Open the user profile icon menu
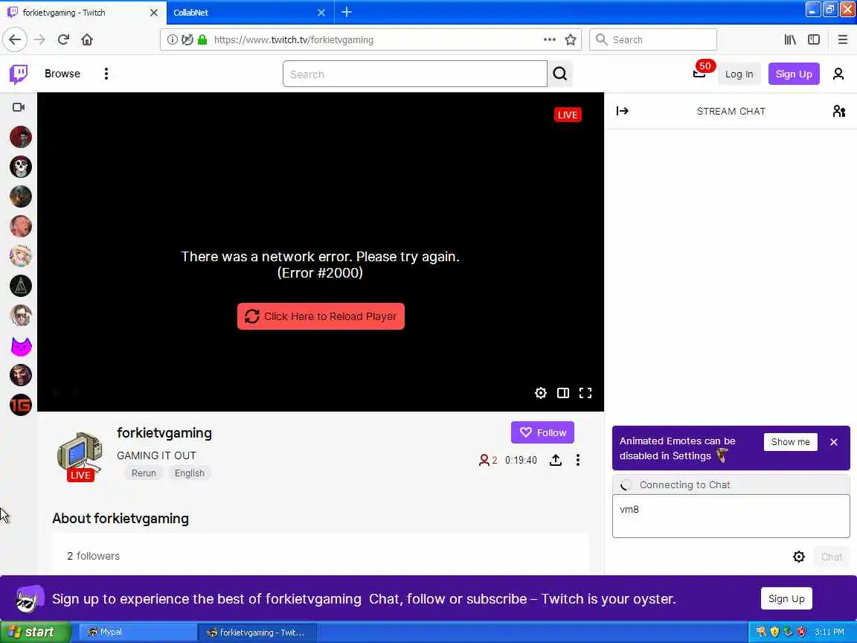The image size is (857, 643). [x=838, y=74]
